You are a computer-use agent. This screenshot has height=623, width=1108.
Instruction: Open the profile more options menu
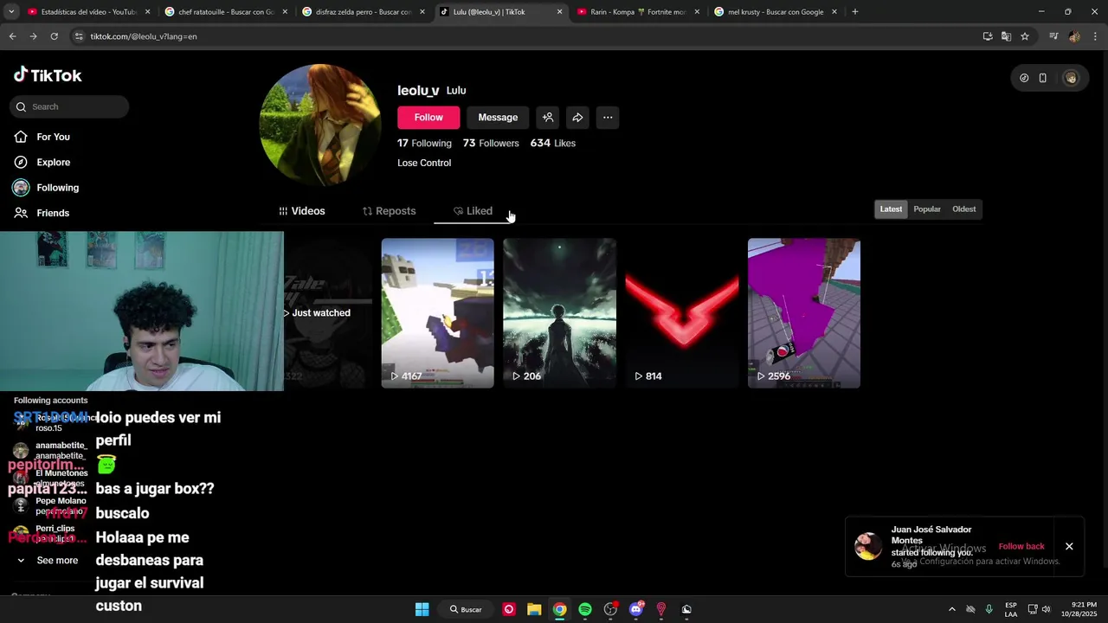pos(608,118)
